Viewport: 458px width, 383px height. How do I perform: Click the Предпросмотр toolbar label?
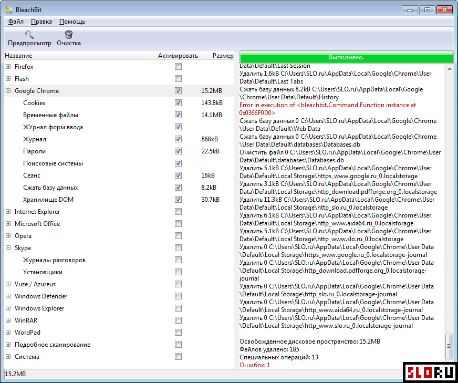pyautogui.click(x=29, y=43)
